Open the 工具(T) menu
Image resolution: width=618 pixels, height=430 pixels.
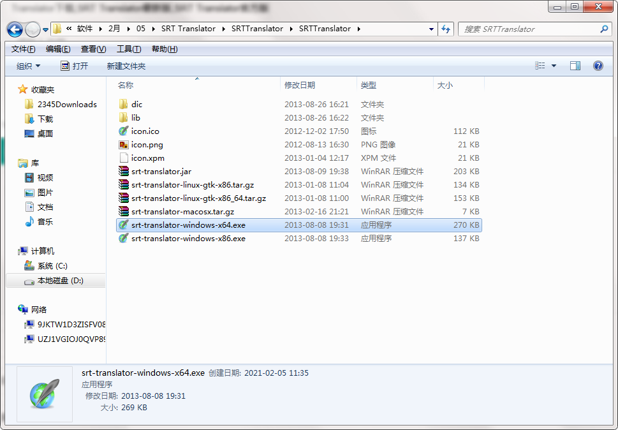(x=129, y=49)
